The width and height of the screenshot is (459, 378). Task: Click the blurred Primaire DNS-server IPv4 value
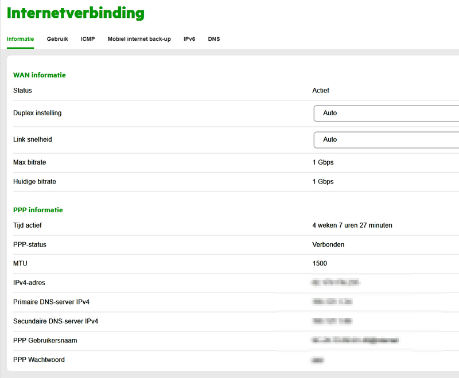[332, 302]
